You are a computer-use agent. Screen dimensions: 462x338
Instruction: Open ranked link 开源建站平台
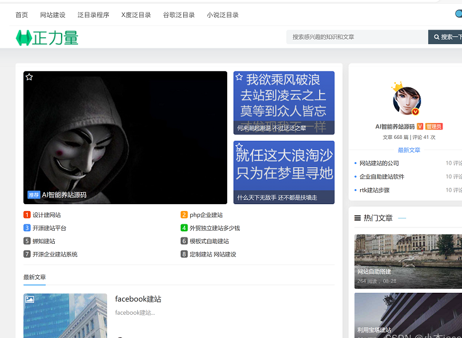[49, 228]
